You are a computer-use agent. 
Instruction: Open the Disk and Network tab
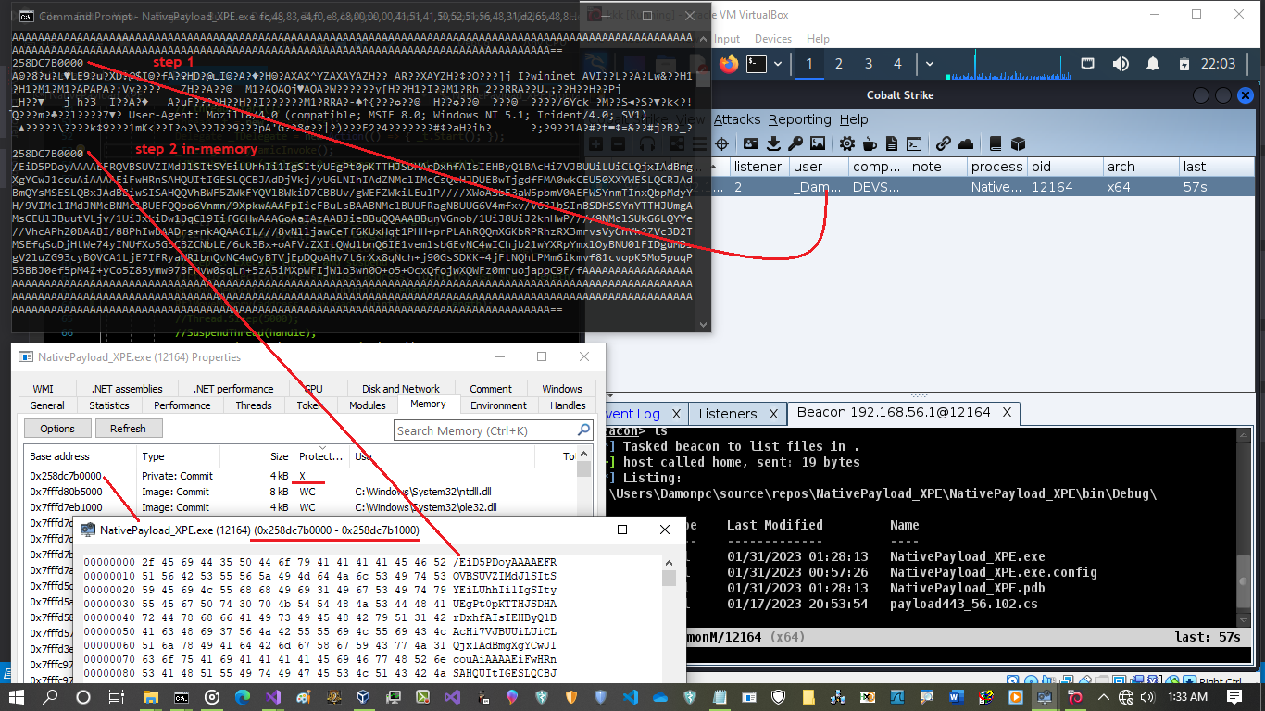[x=401, y=389]
